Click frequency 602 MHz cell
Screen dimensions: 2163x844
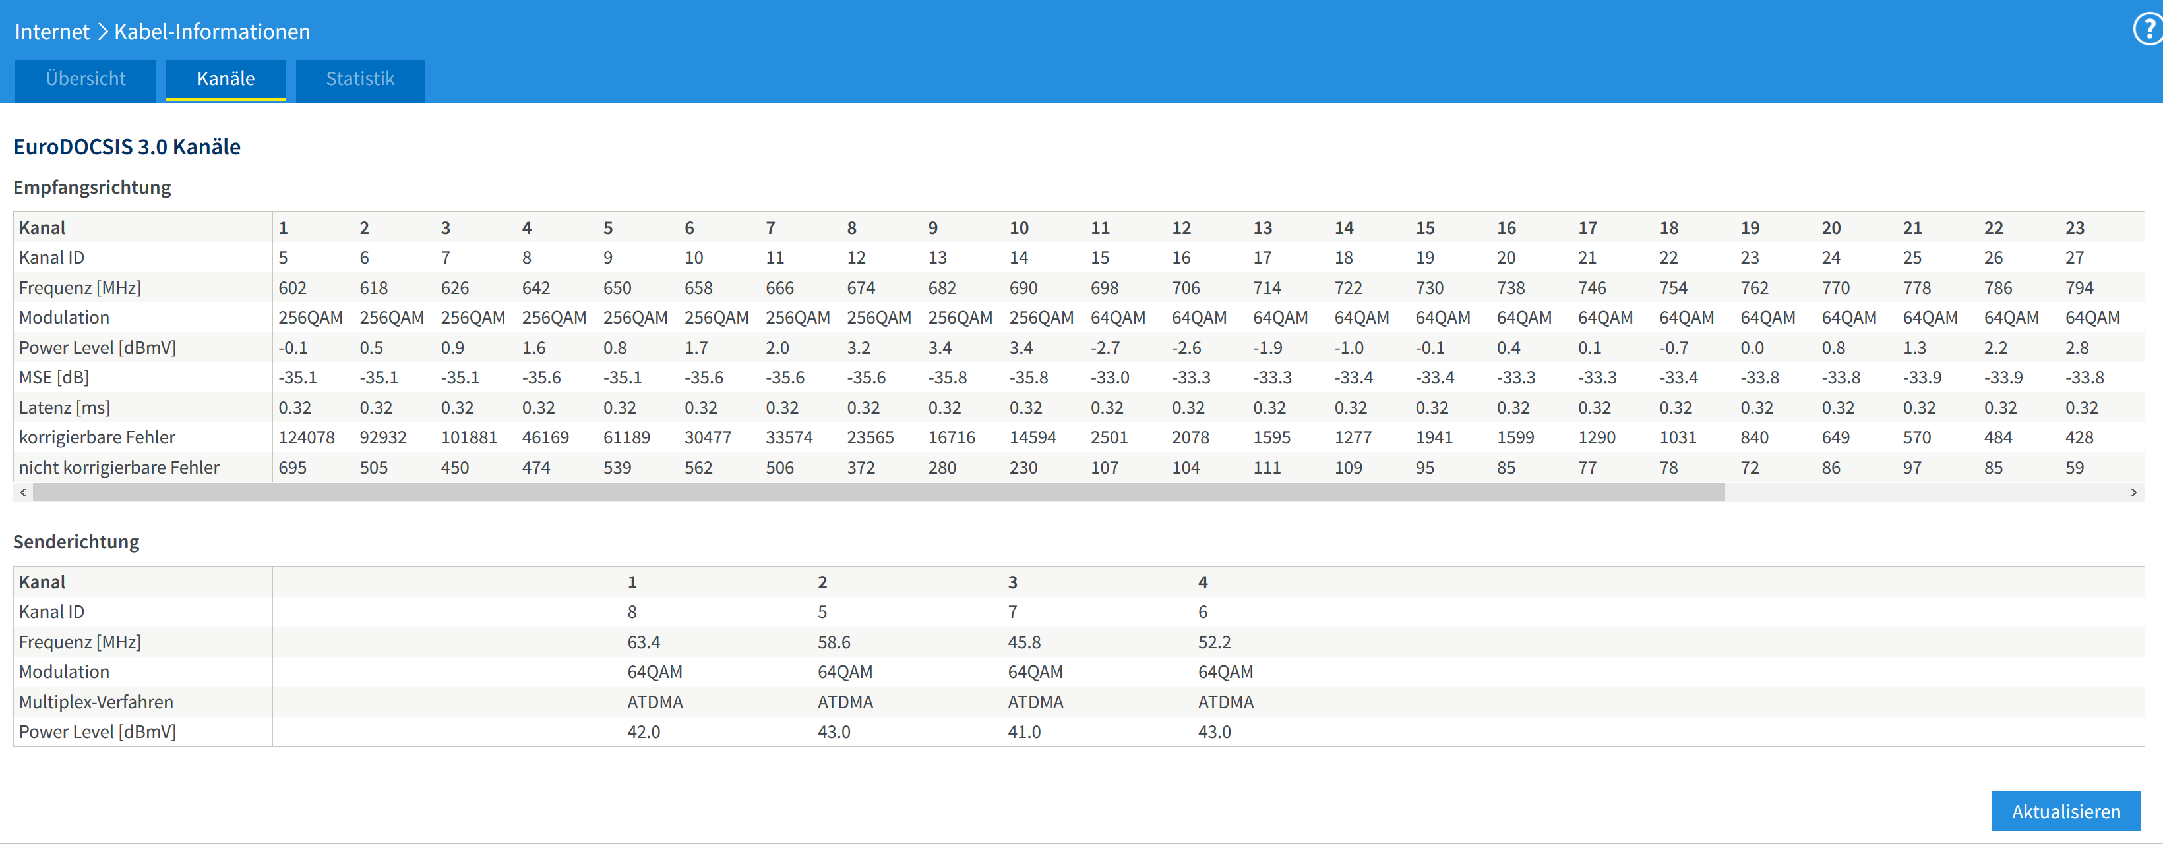pyautogui.click(x=292, y=288)
